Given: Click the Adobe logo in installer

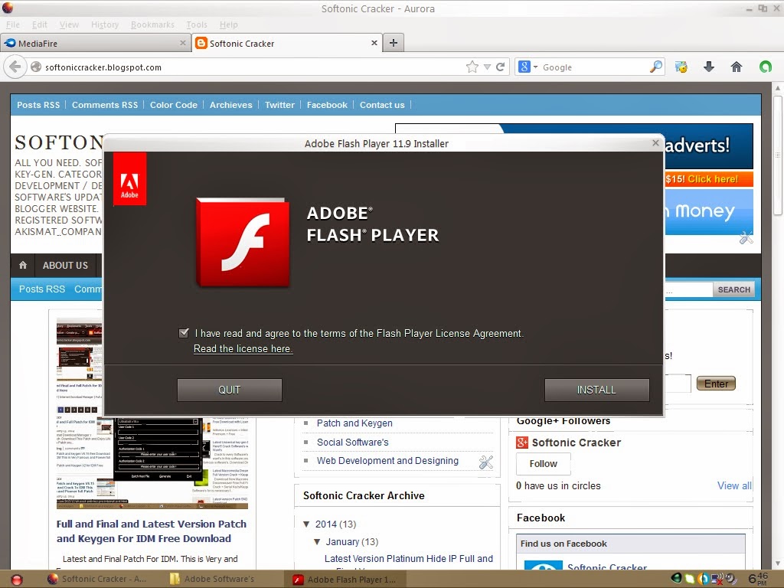Looking at the screenshot, I should point(129,179).
